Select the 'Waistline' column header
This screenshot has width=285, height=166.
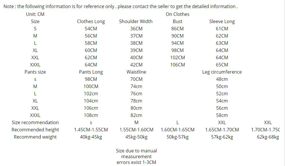click(x=136, y=72)
